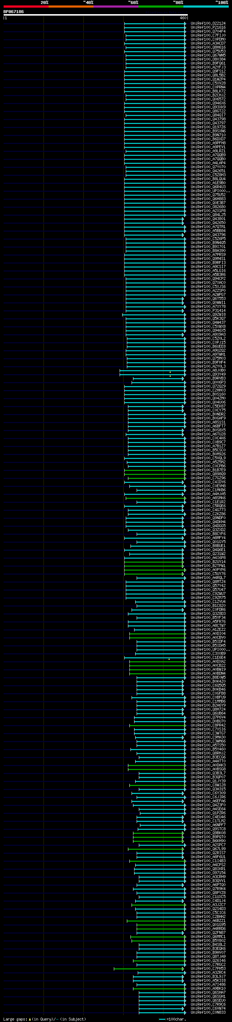The width and height of the screenshot is (232, 1022).
Task: Select the UniRef100_A9PEV1 label
Action: [208, 147]
